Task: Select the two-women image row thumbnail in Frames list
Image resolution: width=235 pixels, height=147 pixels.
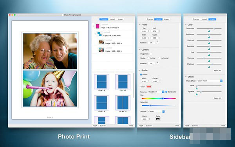Action: tap(101, 42)
